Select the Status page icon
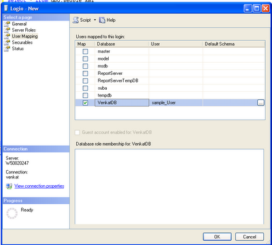272x245 pixels. (x=7, y=48)
